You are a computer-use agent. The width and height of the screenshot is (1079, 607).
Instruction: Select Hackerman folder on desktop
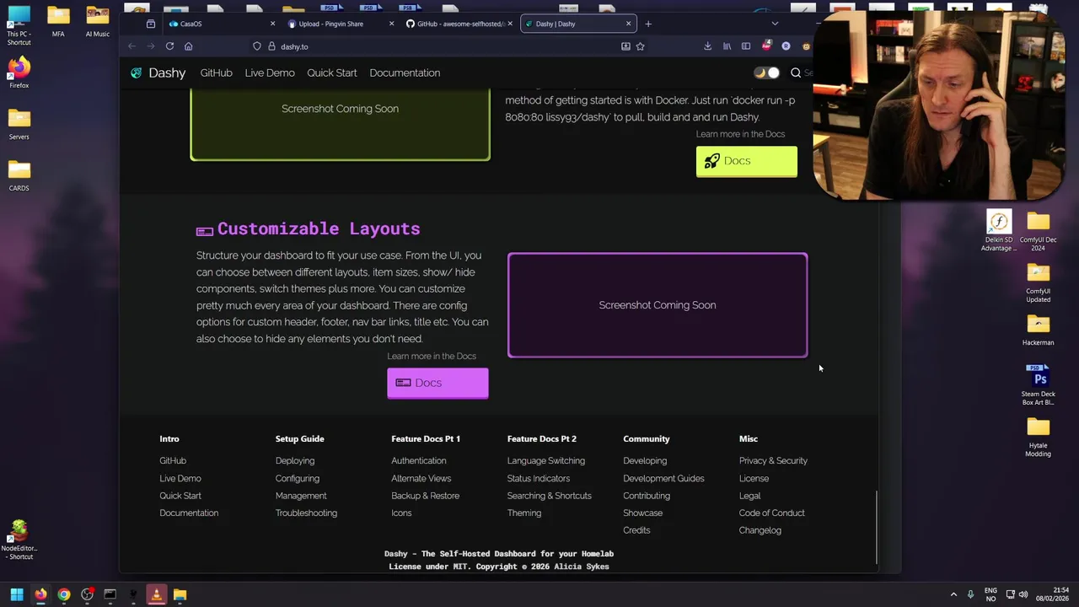click(x=1038, y=330)
